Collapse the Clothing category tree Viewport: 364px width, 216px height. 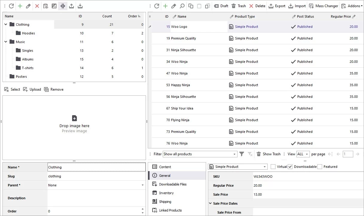(5, 24)
